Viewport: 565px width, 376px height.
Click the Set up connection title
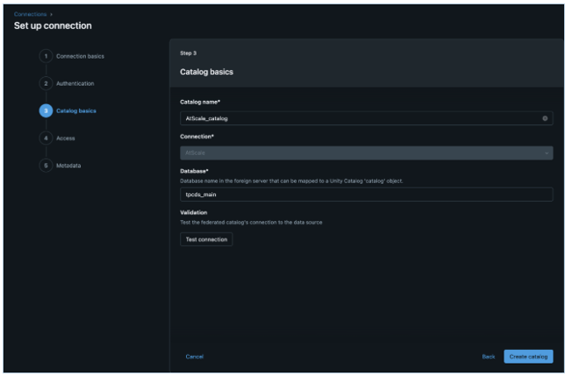pyautogui.click(x=53, y=26)
